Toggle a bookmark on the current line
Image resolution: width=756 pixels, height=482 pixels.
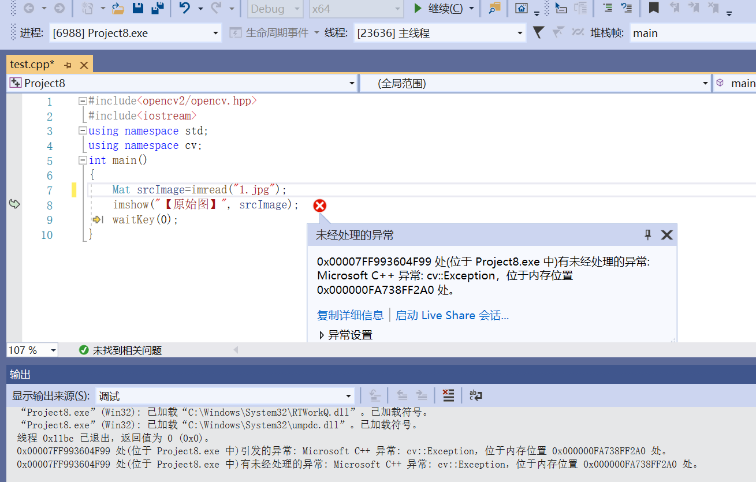point(653,8)
